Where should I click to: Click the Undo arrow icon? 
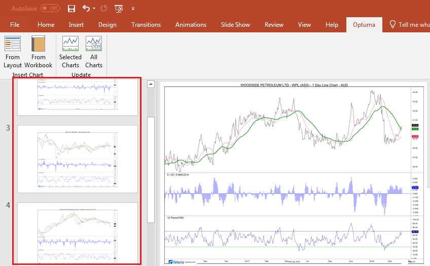click(86, 9)
